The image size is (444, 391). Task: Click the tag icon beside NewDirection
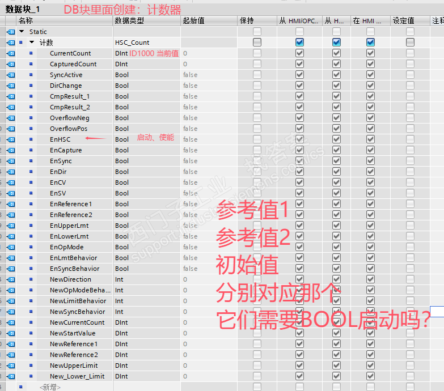click(x=11, y=279)
